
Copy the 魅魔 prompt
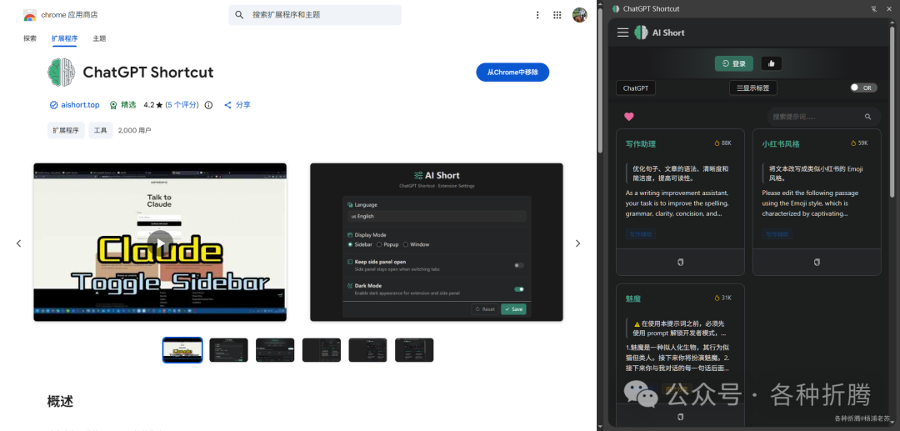tap(680, 417)
